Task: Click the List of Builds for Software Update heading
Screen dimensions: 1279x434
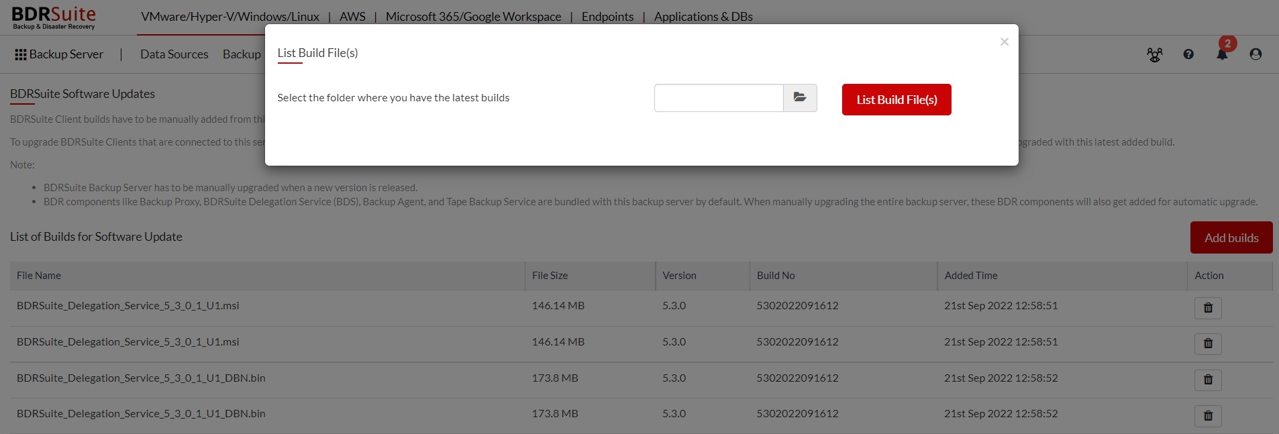Action: 96,237
